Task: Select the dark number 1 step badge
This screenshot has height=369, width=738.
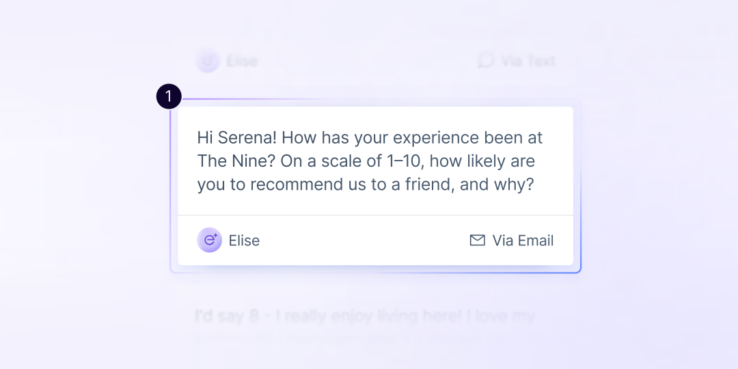Action: [169, 96]
